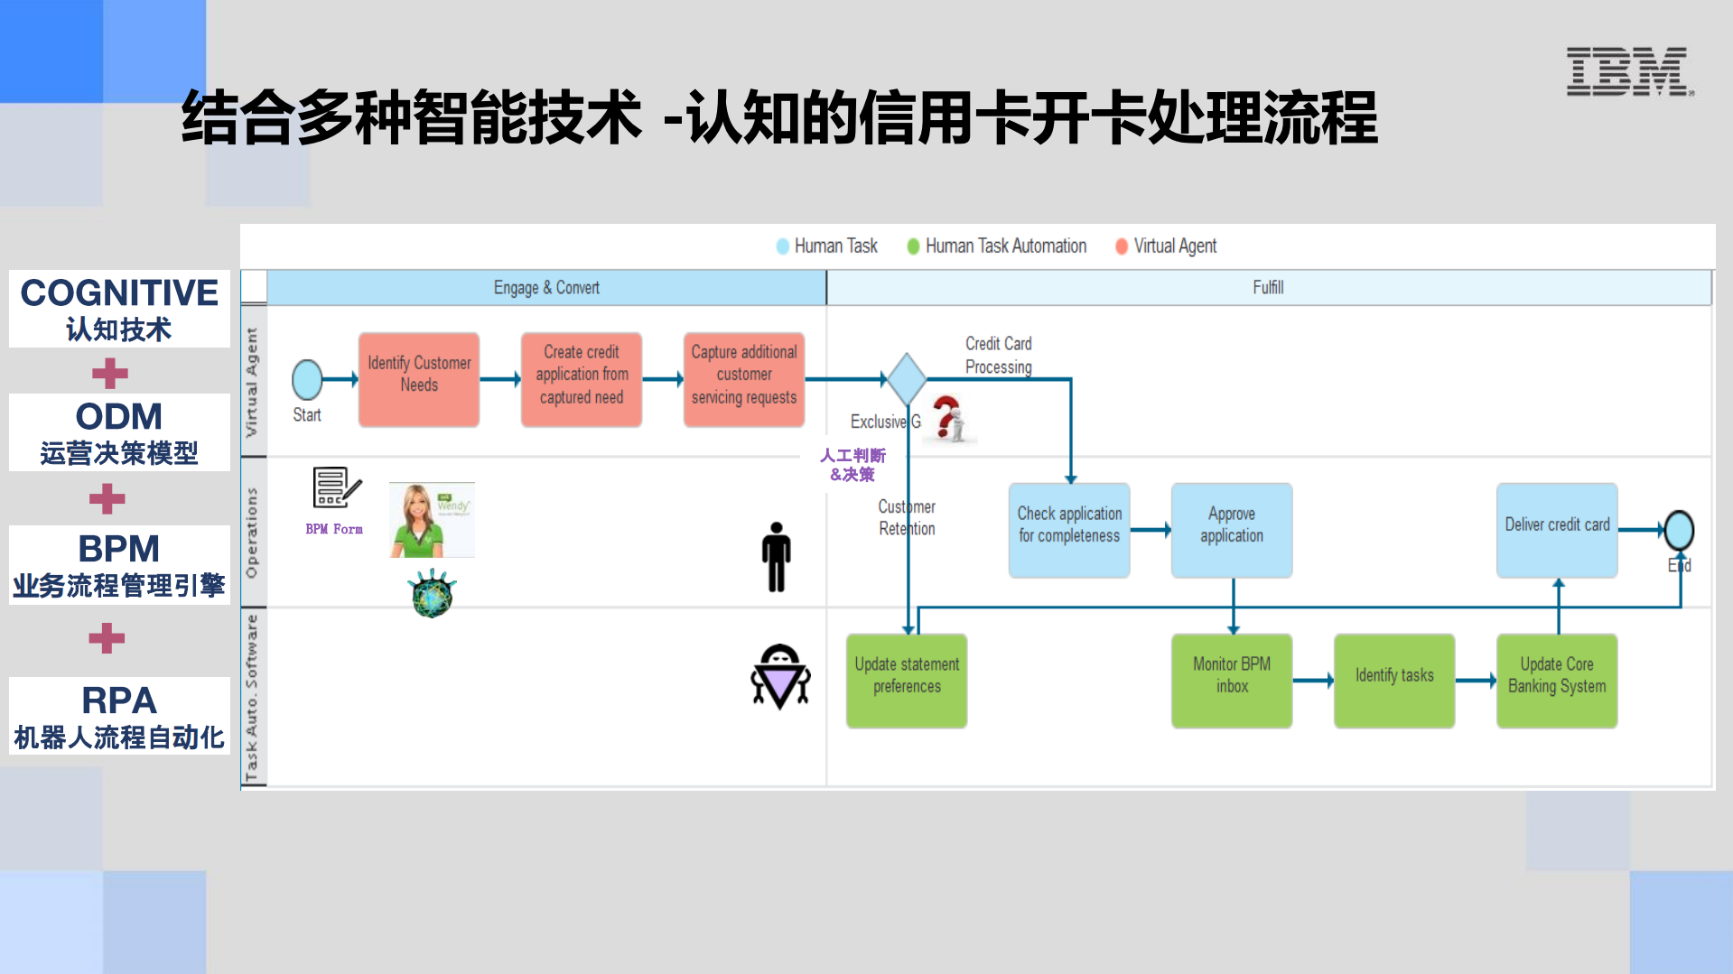The height and width of the screenshot is (974, 1733).
Task: Select the Wendy virtual agent avatar
Action: point(432,519)
